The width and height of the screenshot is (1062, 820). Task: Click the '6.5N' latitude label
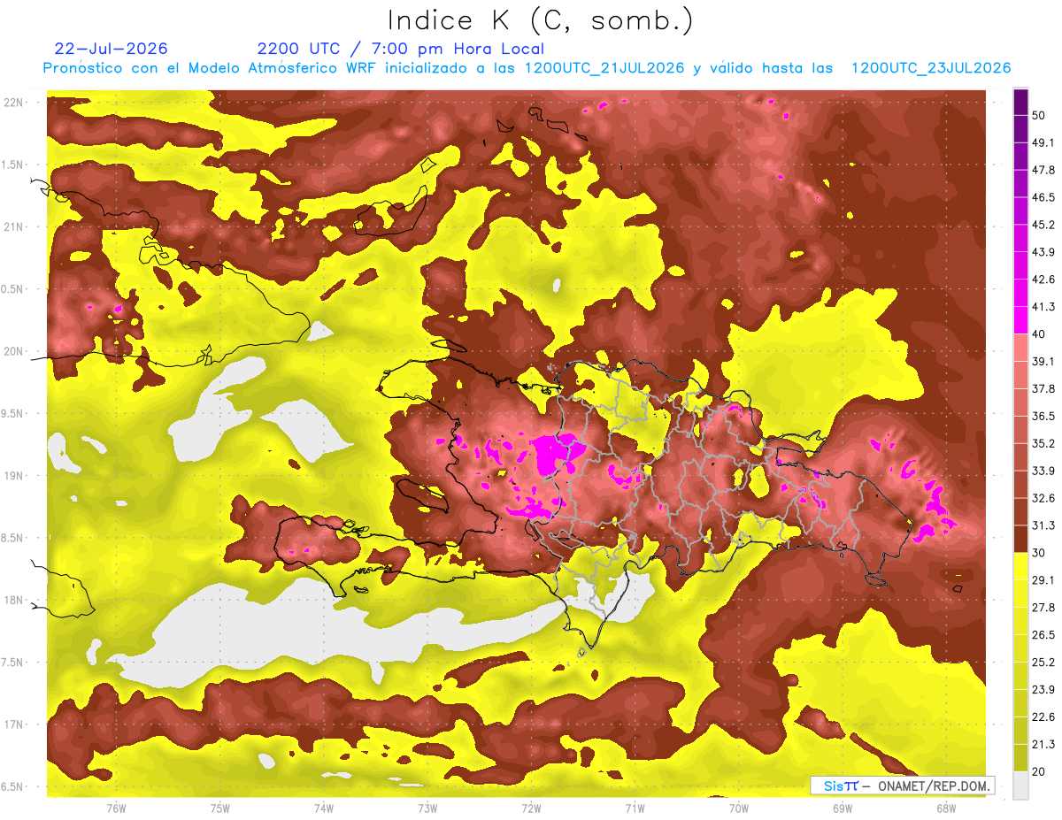coord(13,786)
